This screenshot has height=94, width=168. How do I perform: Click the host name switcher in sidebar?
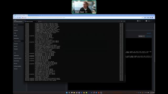point(18,21)
